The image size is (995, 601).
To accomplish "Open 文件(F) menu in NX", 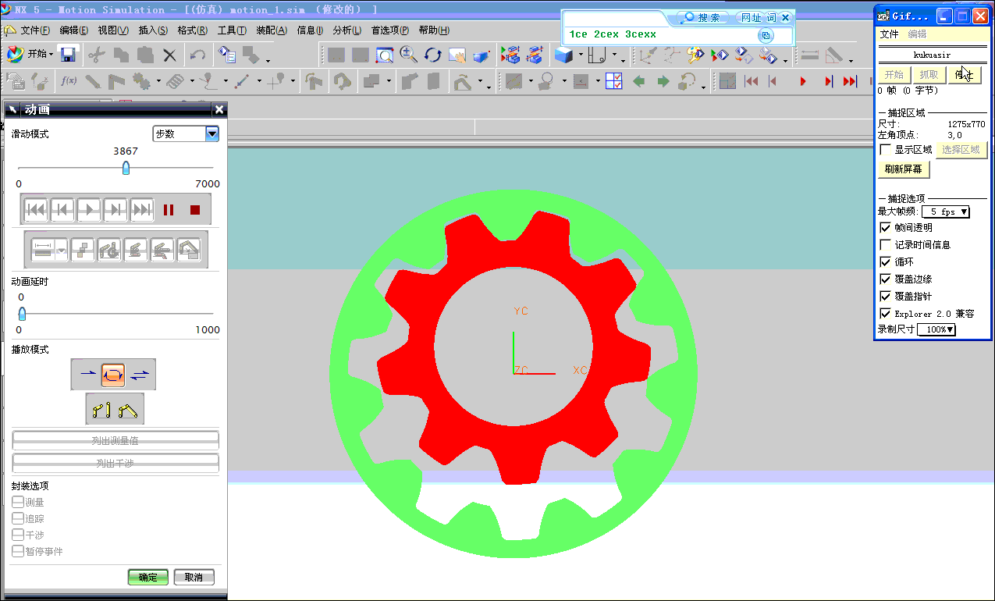I will (x=35, y=30).
